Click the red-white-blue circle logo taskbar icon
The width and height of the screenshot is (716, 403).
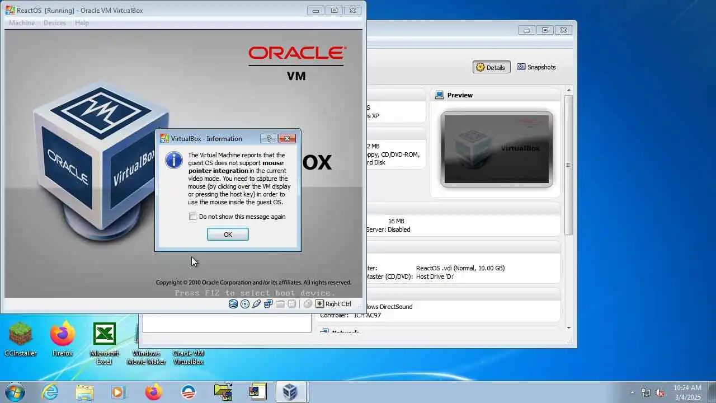tap(189, 392)
